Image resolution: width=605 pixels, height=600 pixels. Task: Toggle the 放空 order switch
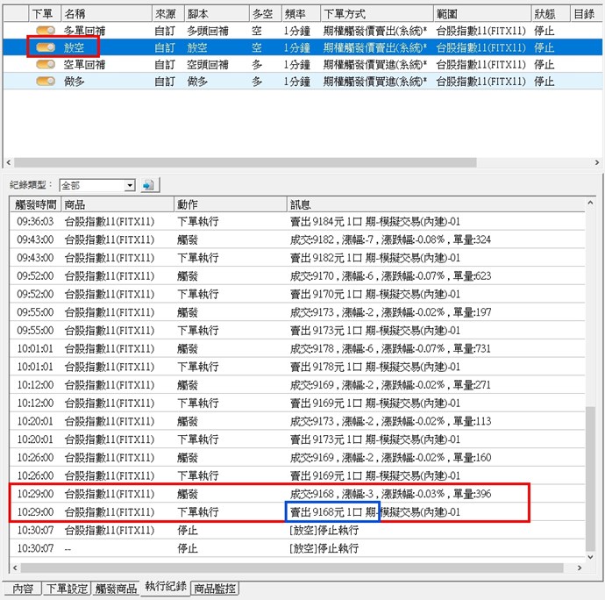pos(46,47)
